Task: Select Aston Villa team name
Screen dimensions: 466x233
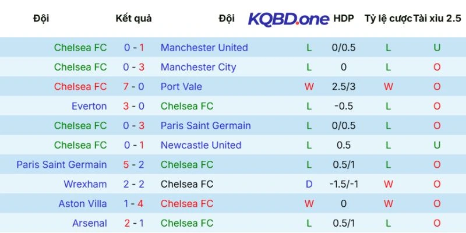Action: tap(82, 204)
